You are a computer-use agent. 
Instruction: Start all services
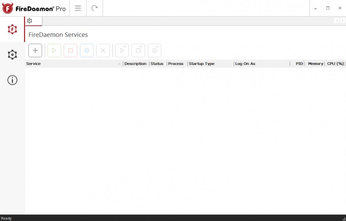tap(122, 50)
